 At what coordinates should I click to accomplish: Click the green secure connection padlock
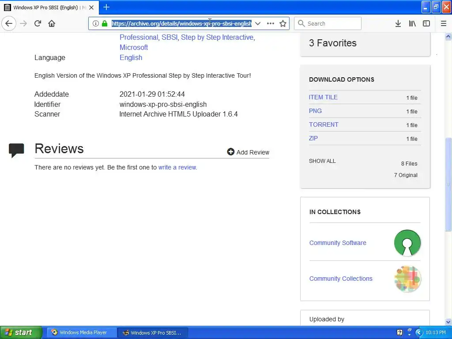[105, 23]
